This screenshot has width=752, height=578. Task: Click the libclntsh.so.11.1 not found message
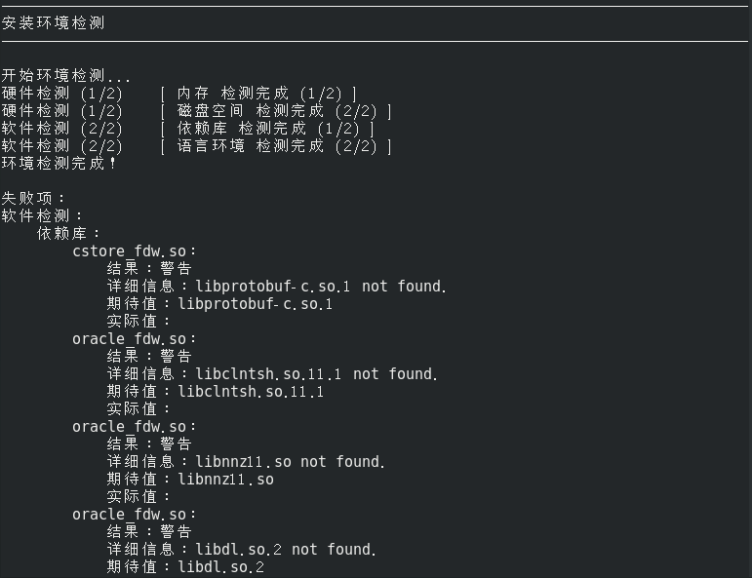[316, 374]
